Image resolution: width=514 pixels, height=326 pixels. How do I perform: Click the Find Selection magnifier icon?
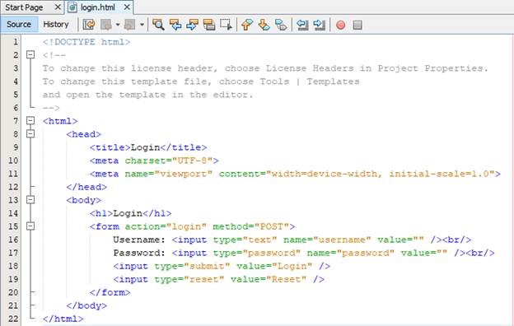click(x=158, y=25)
